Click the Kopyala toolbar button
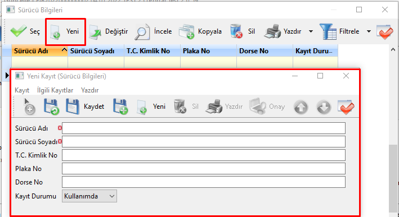 (x=200, y=31)
